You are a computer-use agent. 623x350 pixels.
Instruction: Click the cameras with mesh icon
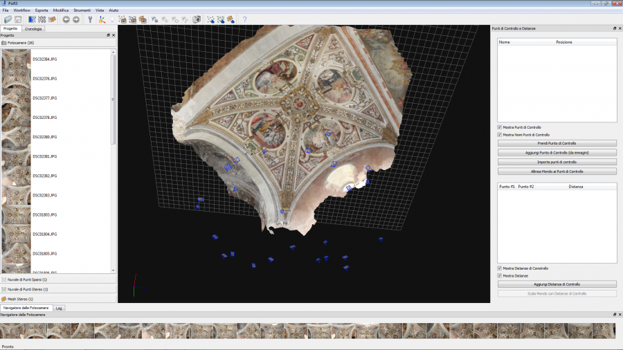(x=143, y=19)
